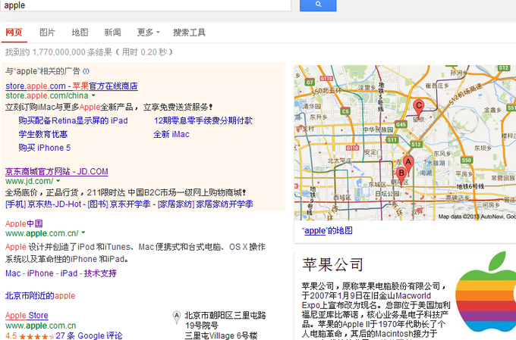Viewport: 516px width, 340px height.
Task: Open 北京市附近的apple link
Action: pyautogui.click(x=40, y=295)
